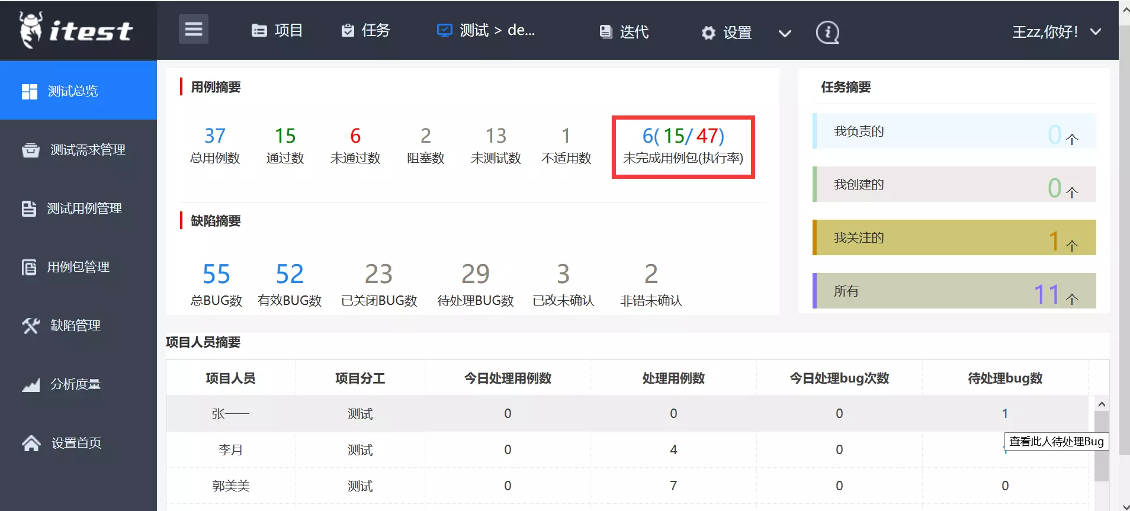Click the 所有 tasks summary row
1130x511 pixels.
(954, 291)
